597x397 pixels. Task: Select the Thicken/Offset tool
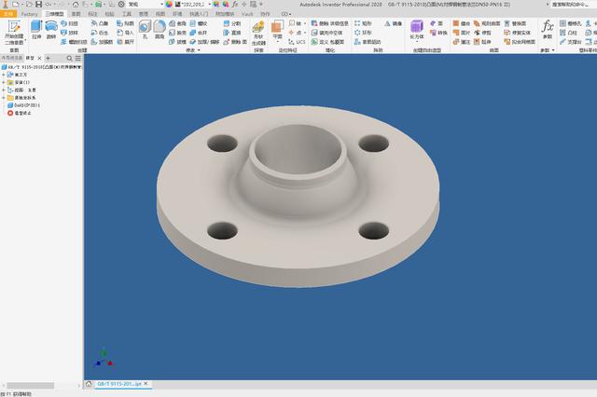pos(204,42)
